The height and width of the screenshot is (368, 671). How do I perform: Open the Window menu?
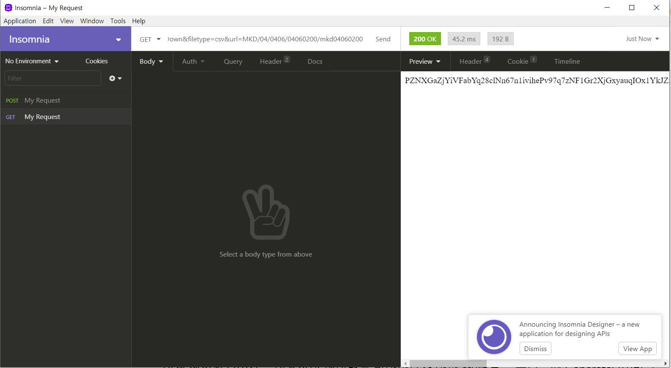[x=92, y=21]
